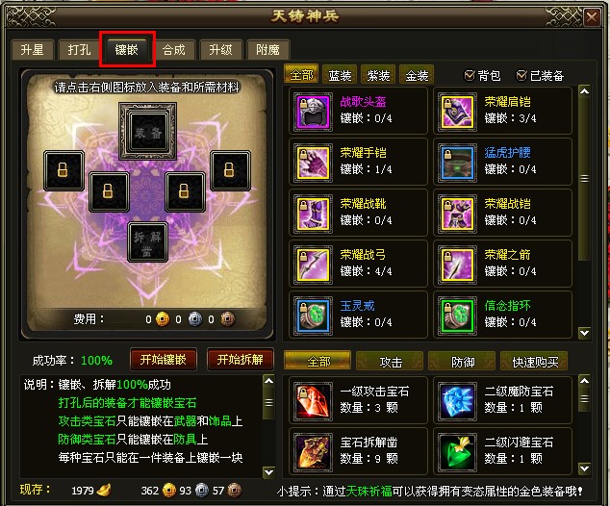The image size is (610, 506).
Task: Select the 战歌头盔 helmet icon
Action: click(313, 112)
